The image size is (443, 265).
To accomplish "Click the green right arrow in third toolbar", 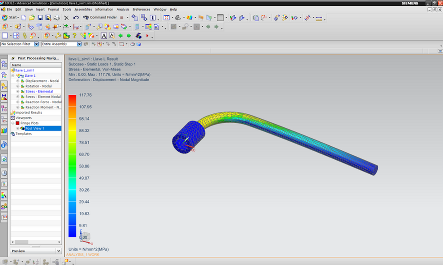I will coord(129,36).
